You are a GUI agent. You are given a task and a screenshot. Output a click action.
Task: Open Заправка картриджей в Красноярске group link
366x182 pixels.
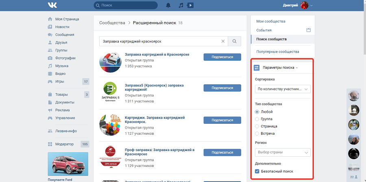[157, 55]
